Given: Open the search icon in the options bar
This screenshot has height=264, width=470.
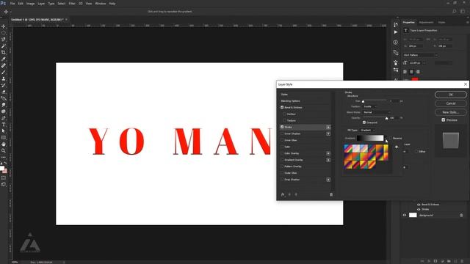Looking at the screenshot, I should coord(454,12).
